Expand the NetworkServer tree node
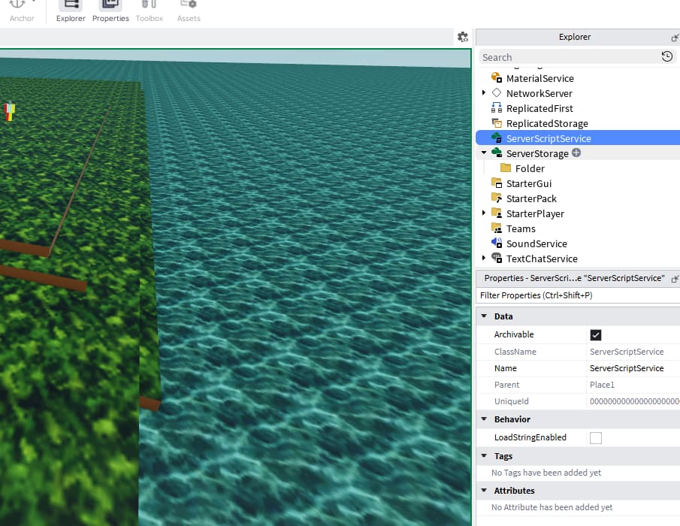 [x=484, y=92]
